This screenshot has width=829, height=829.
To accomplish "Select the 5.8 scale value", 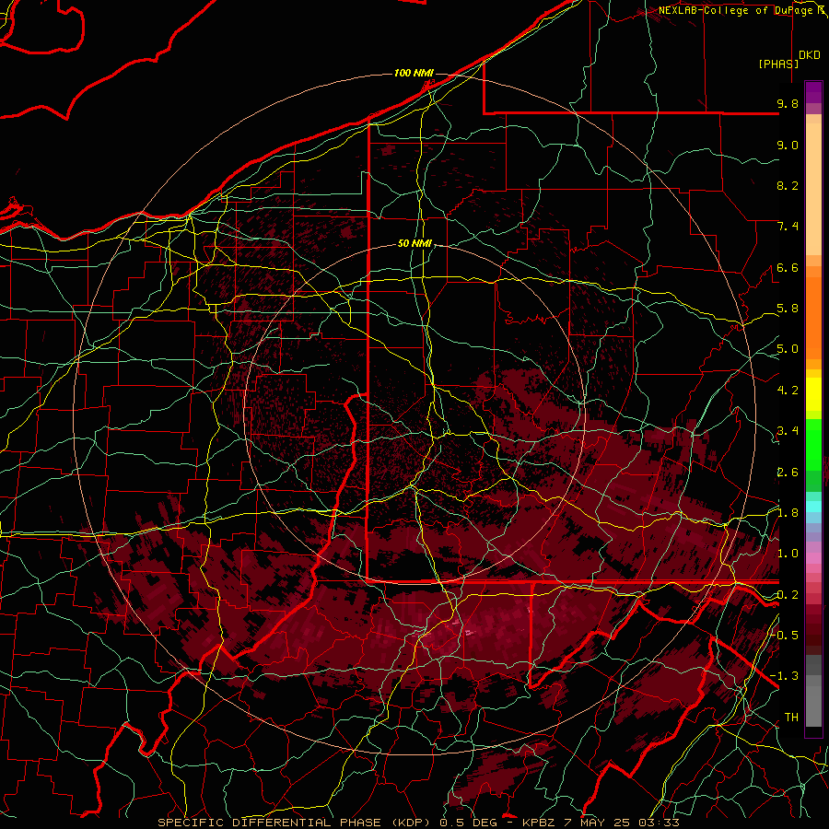I will (x=788, y=309).
